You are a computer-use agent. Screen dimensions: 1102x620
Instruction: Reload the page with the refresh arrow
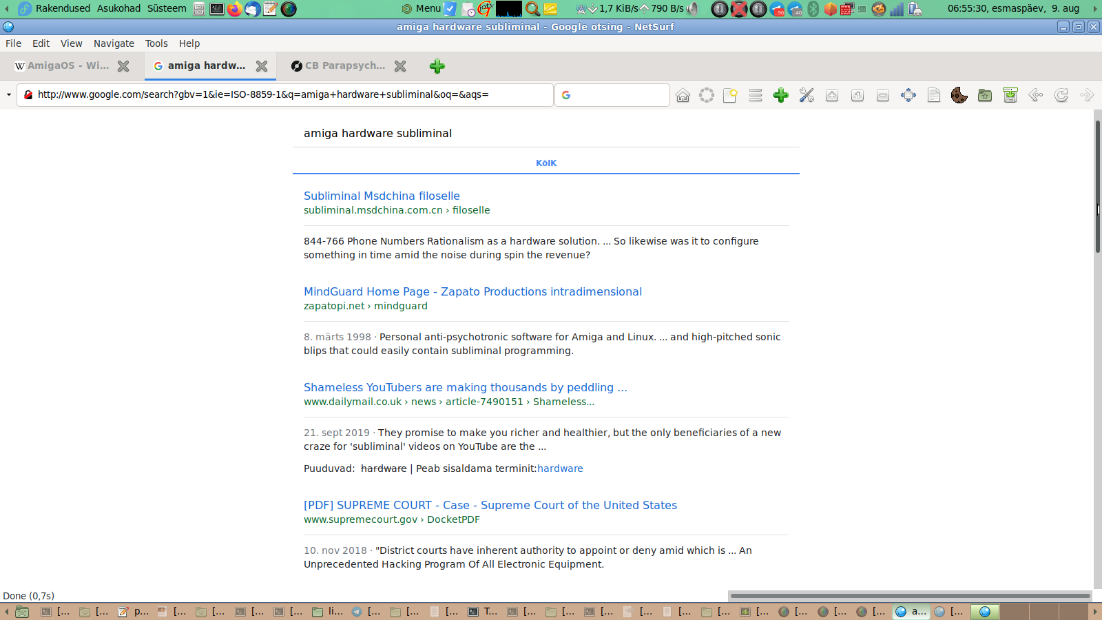(x=1061, y=95)
